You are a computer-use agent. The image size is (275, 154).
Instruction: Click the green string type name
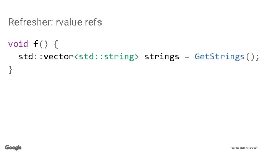119,57
